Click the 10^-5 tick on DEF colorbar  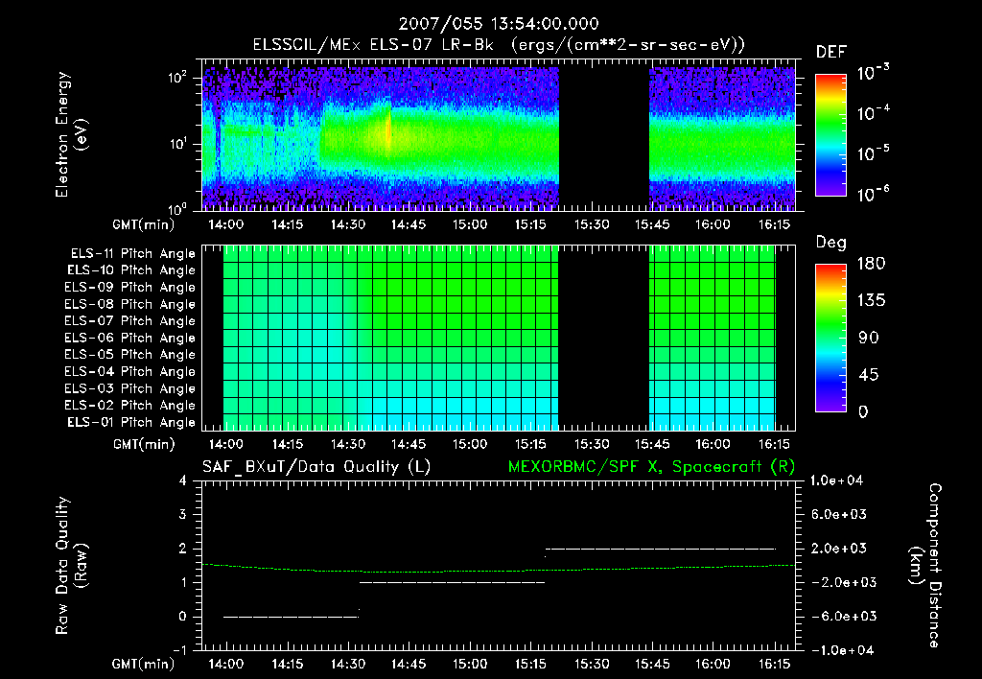[x=873, y=153]
